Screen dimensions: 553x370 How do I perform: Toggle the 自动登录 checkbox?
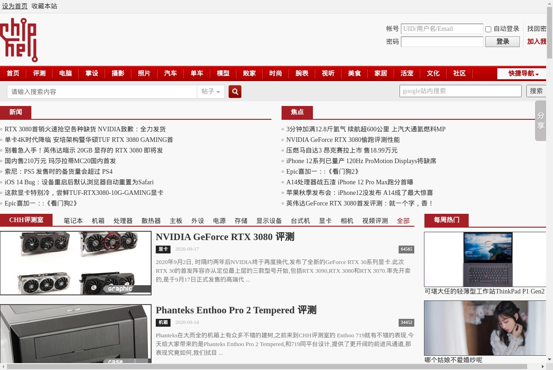pos(488,29)
